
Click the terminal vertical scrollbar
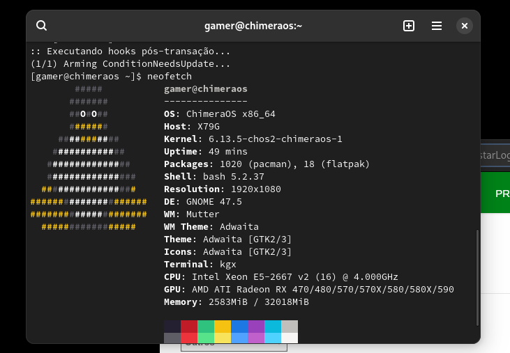(477, 277)
